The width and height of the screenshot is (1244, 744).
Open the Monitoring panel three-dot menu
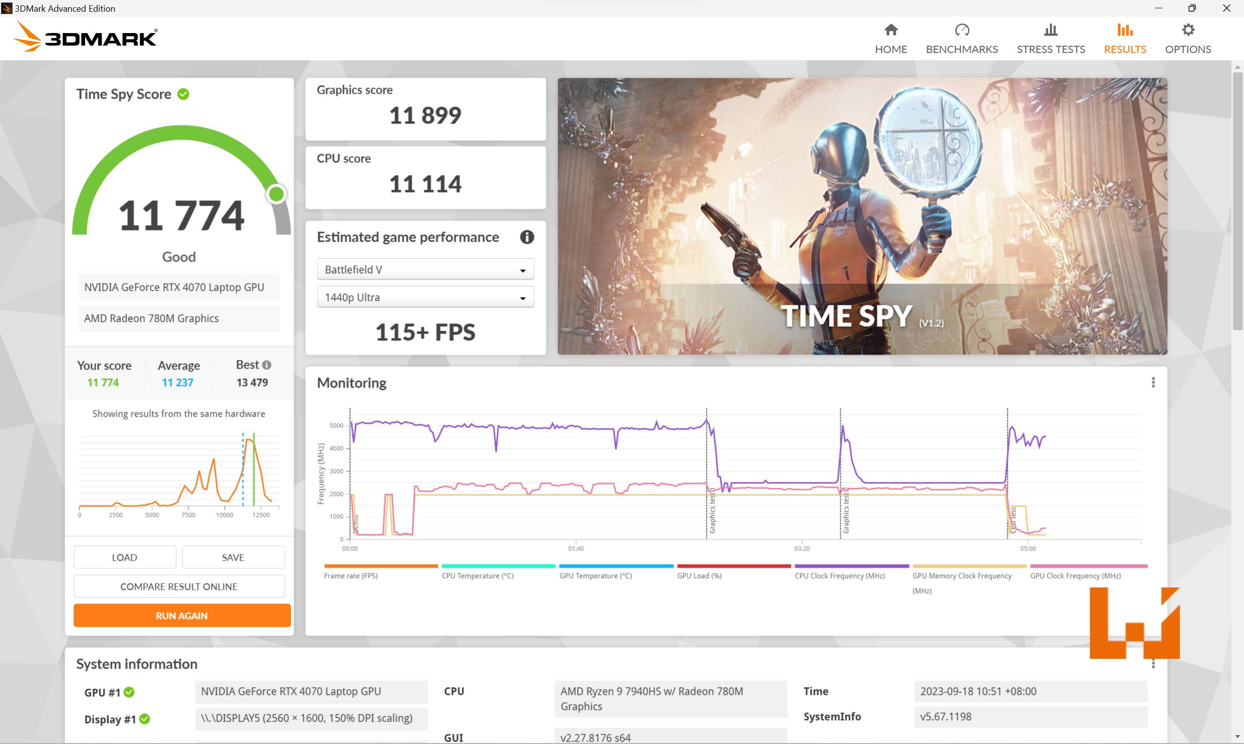coord(1153,383)
